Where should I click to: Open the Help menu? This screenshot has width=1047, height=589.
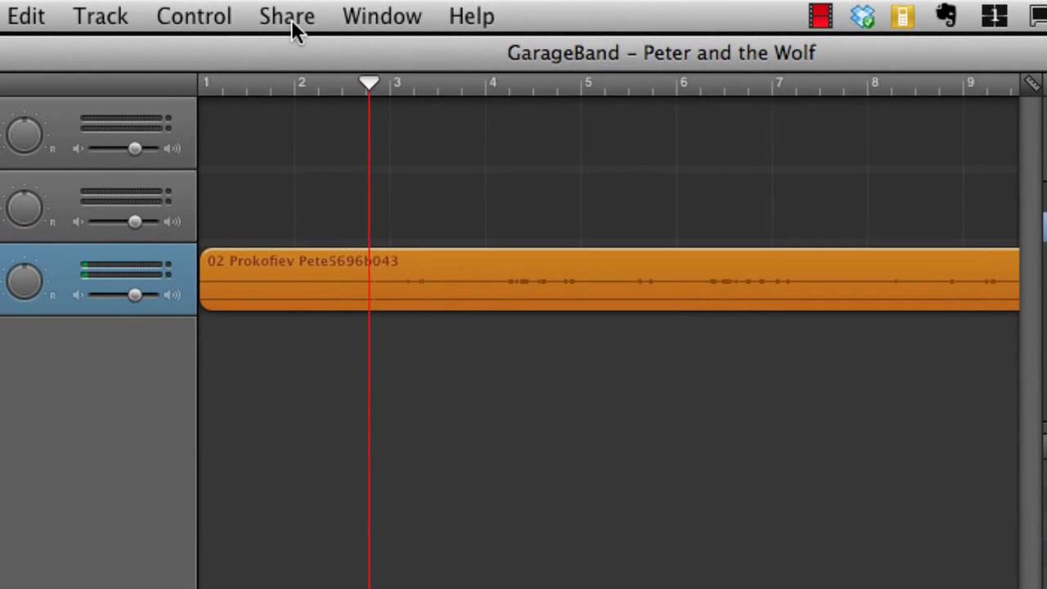tap(471, 16)
